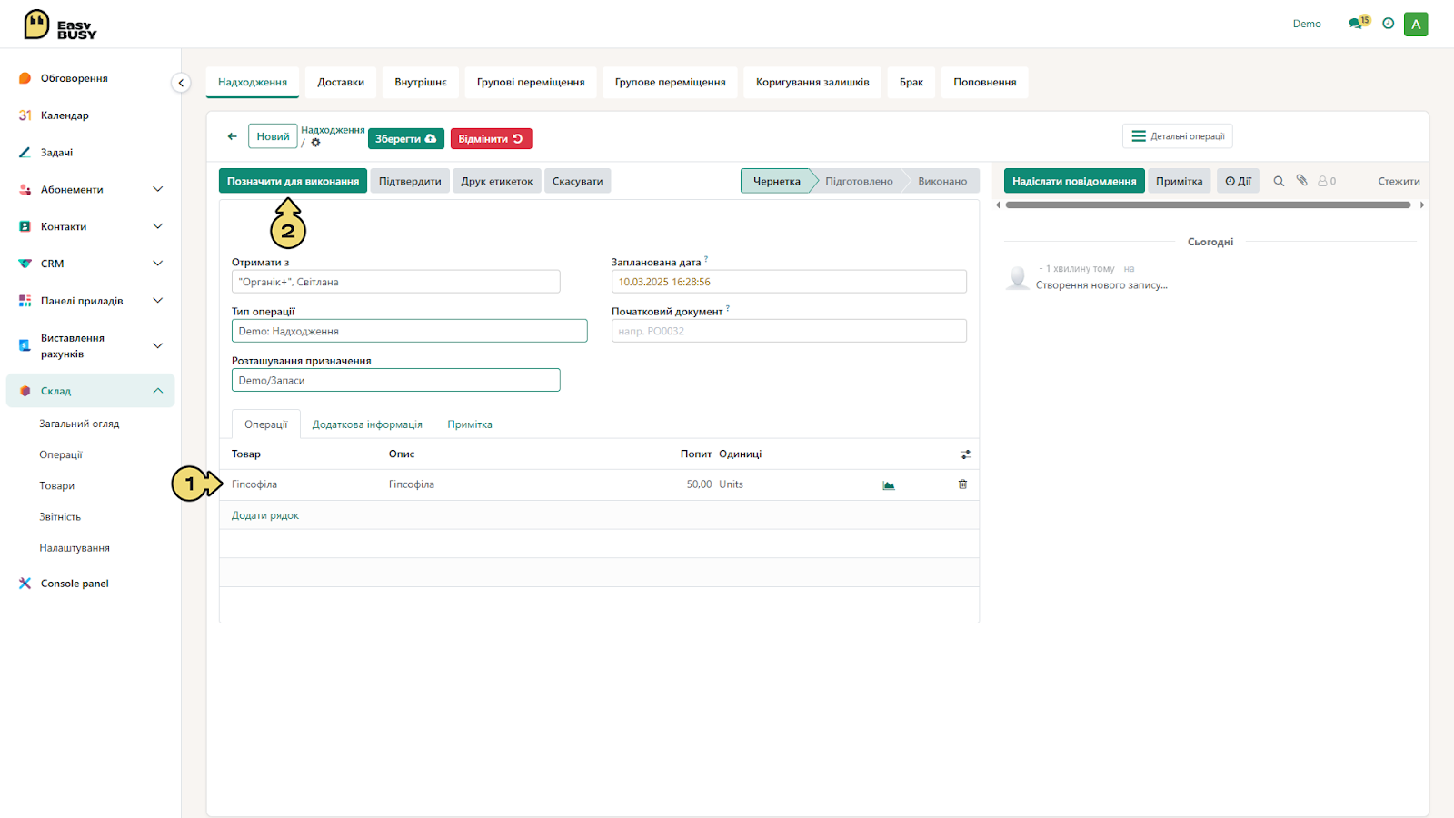1454x818 pixels.
Task: Open Групові переміщення tab
Action: coord(531,83)
